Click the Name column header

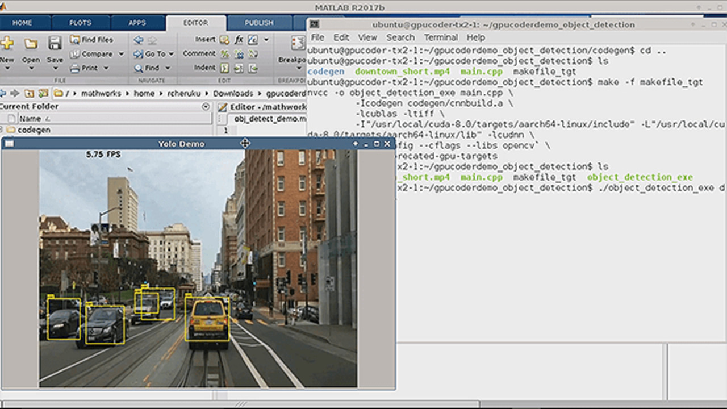click(30, 119)
